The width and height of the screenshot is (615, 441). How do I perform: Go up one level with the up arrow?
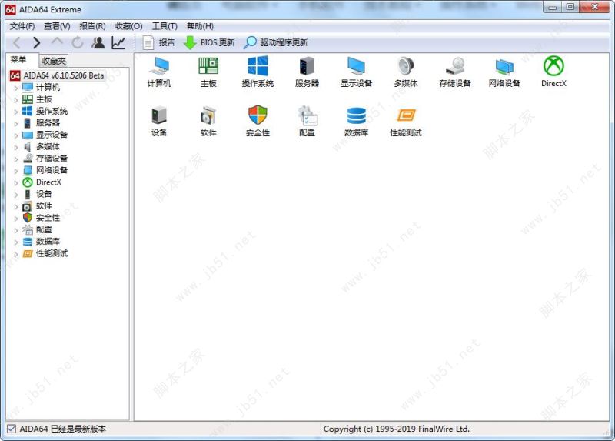pos(57,42)
